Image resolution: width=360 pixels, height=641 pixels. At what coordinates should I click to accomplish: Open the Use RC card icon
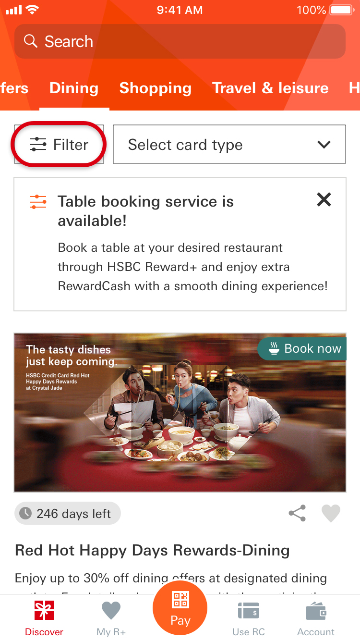pos(249,611)
